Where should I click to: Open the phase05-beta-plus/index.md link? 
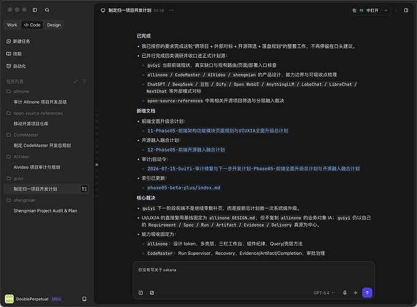tap(184, 188)
